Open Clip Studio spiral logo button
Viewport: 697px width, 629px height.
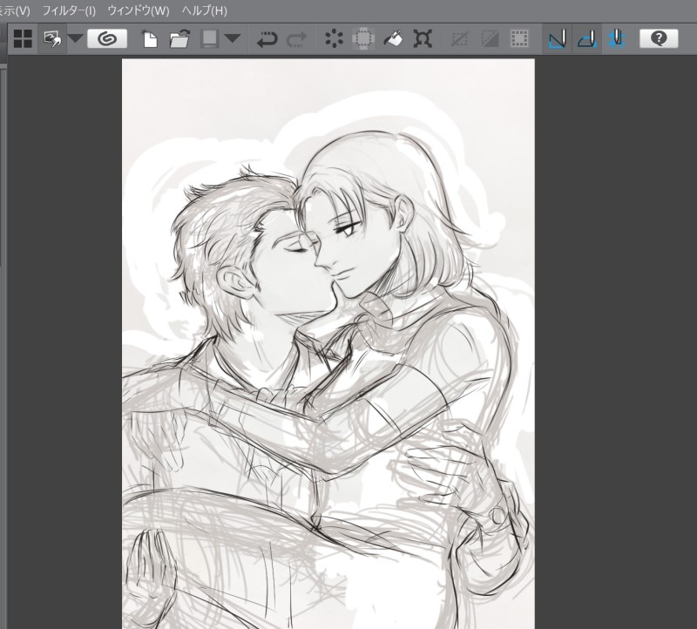(107, 38)
